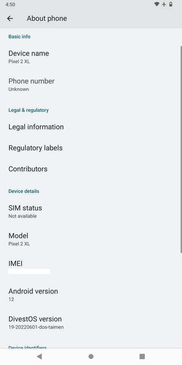The height and width of the screenshot is (365, 182).
Task: Select the Model entry
Action: (91, 239)
